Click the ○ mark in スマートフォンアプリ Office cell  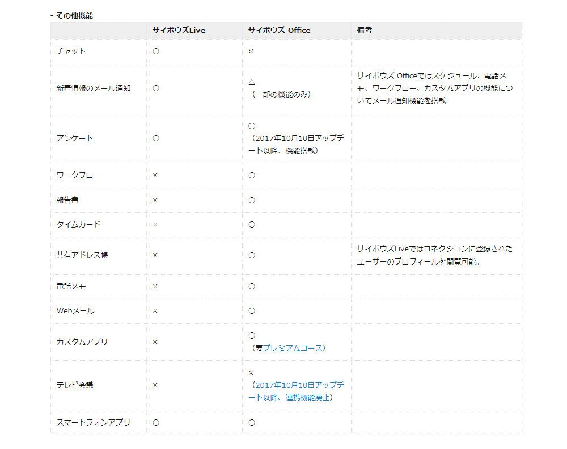(x=252, y=422)
